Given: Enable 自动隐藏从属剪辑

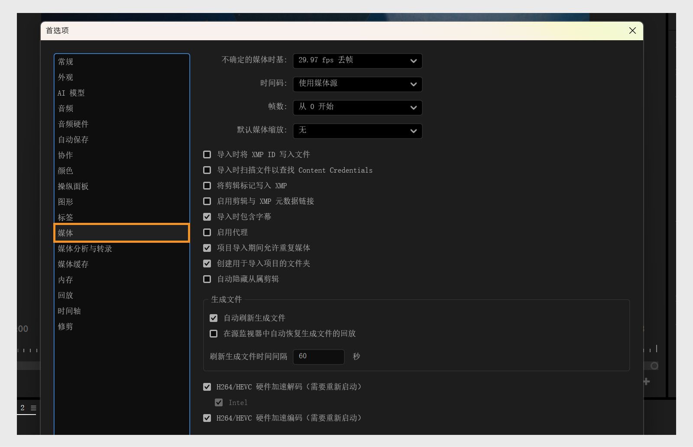Looking at the screenshot, I should click(207, 279).
